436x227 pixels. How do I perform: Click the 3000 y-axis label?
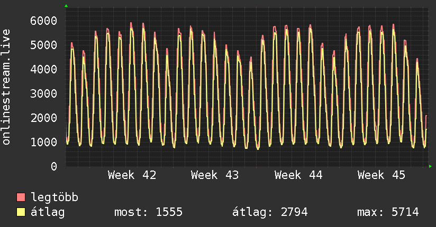43,94
